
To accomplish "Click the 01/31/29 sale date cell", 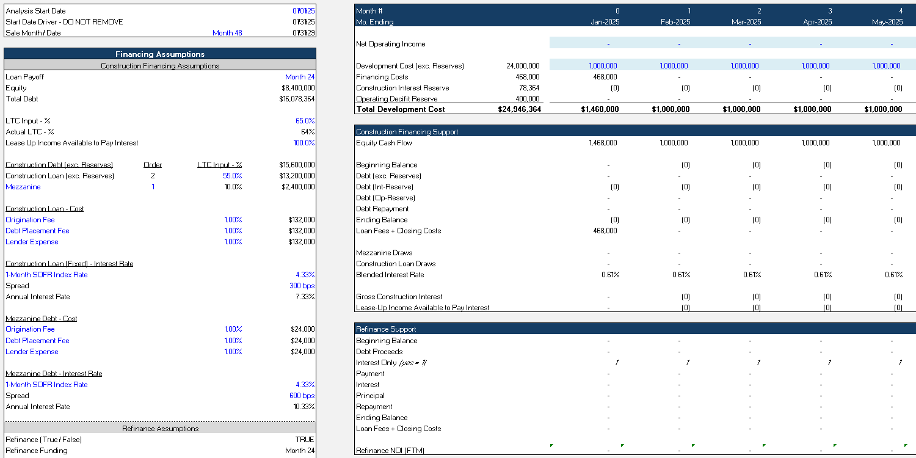I will click(x=303, y=33).
